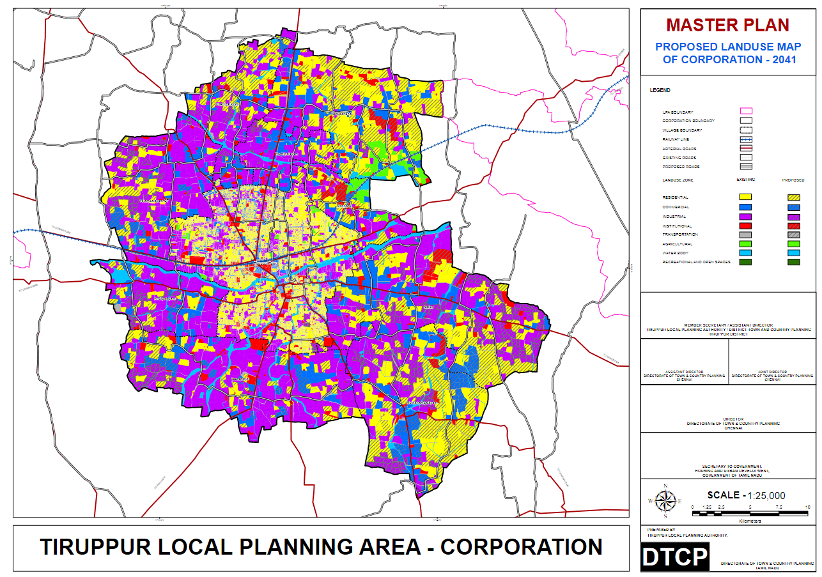Viewport: 822px width, 577px height.
Task: Select the proposed Residential hatched yellow swatch
Action: (x=793, y=197)
